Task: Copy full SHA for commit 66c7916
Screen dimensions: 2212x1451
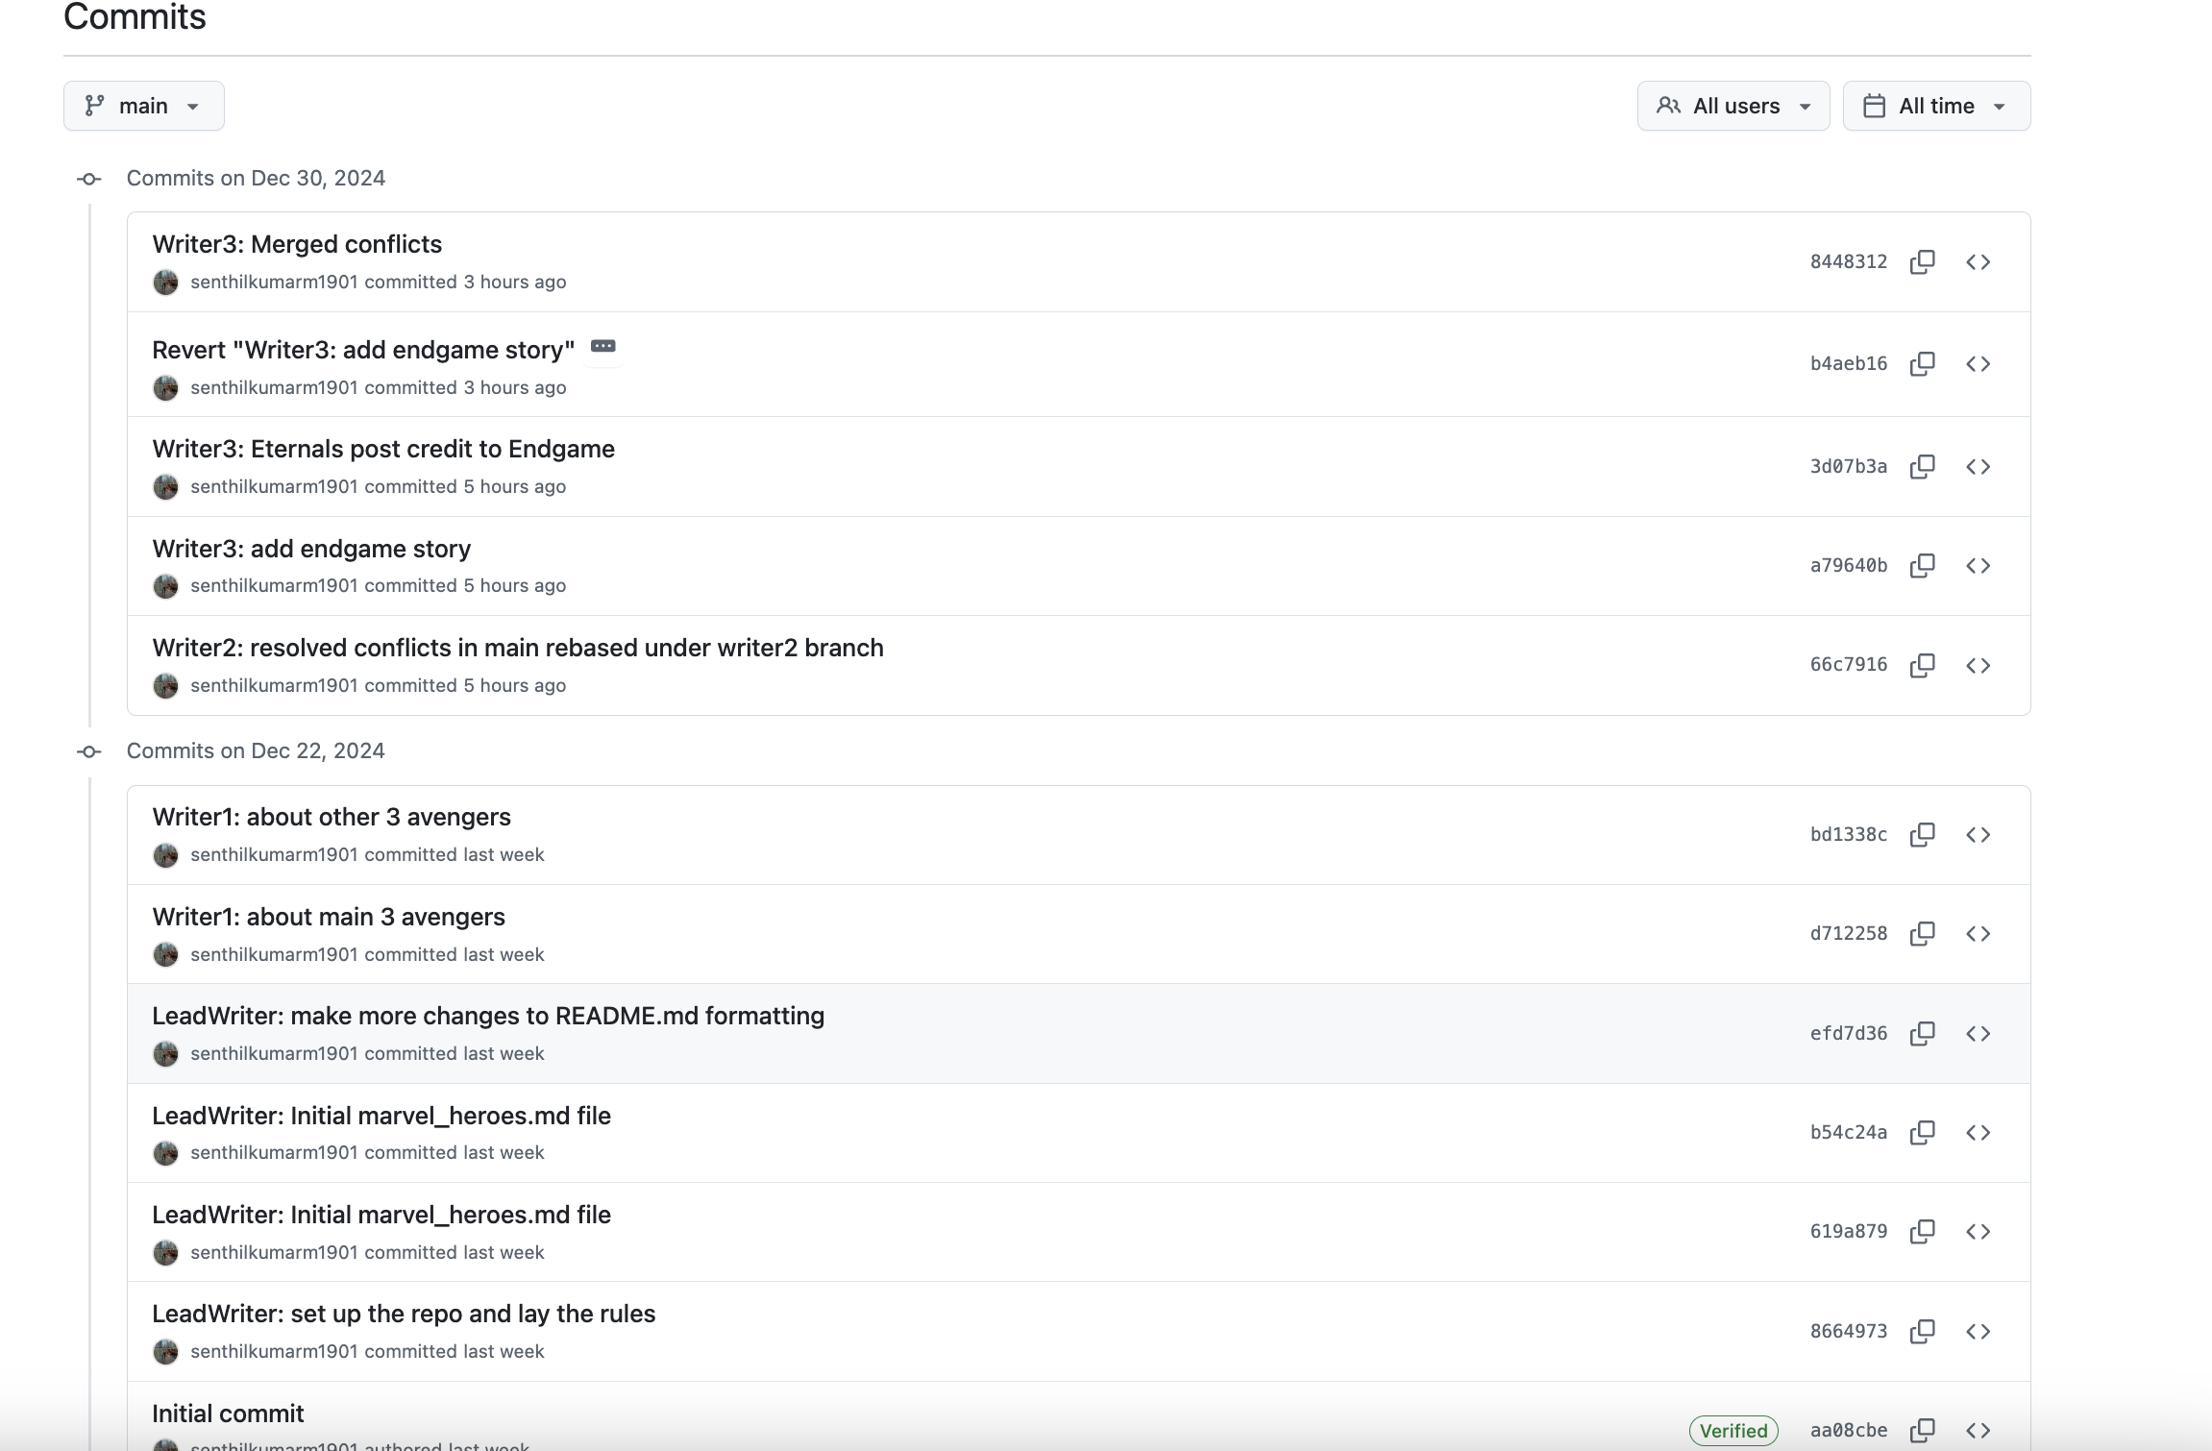Action: 1922,665
